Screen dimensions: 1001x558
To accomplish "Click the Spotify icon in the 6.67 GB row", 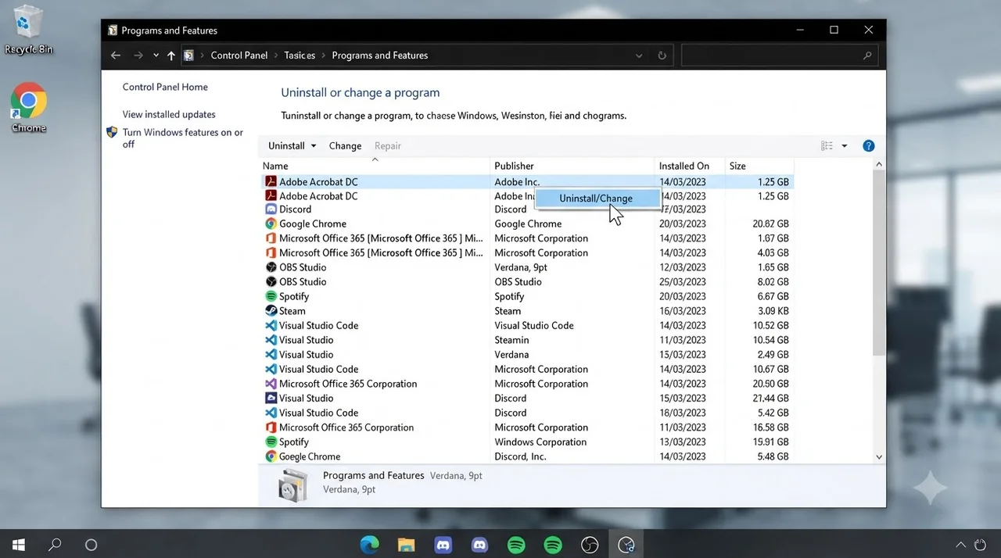I will pyautogui.click(x=271, y=296).
